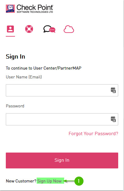Click the green numbered 1 marker
The height and width of the screenshot is (191, 124).
(79, 181)
